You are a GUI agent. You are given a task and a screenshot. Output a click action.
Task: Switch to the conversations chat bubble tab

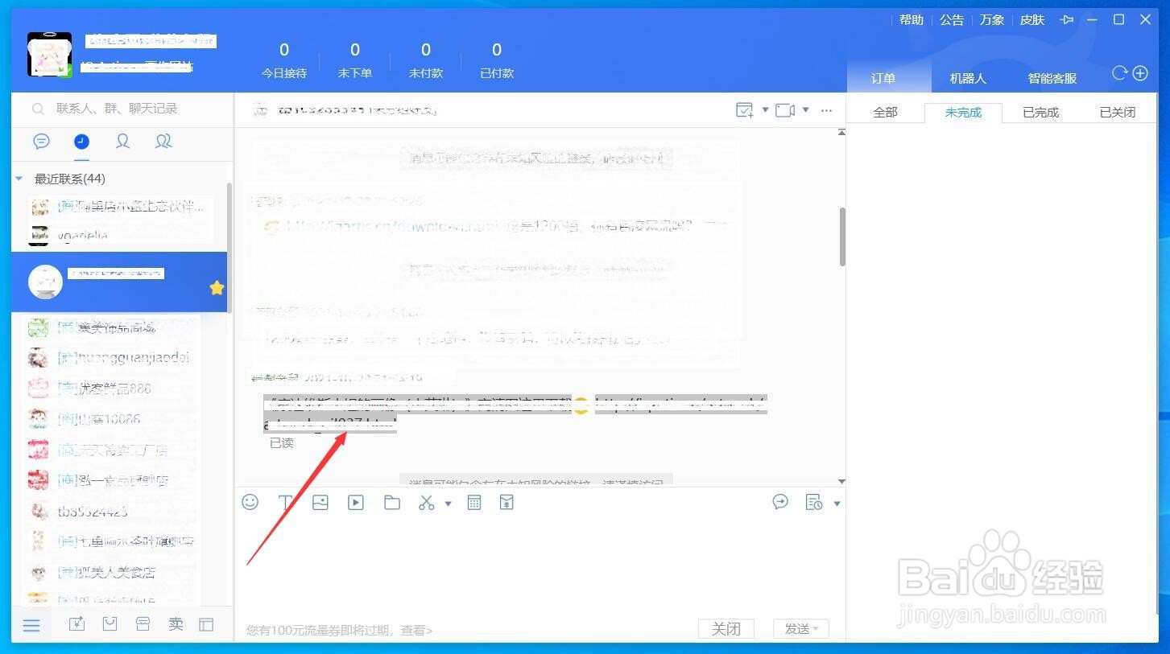pyautogui.click(x=42, y=142)
